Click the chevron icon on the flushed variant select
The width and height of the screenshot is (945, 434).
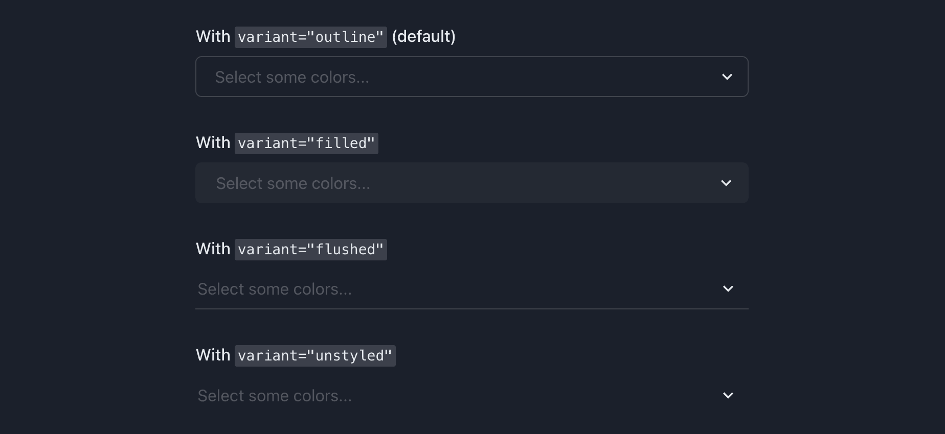point(728,288)
